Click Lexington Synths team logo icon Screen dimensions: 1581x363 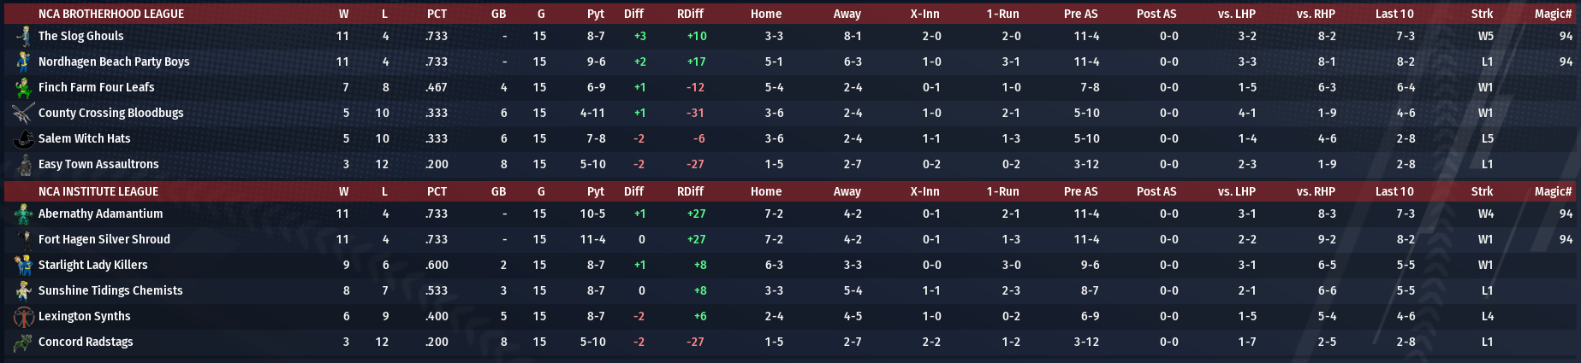(23, 316)
